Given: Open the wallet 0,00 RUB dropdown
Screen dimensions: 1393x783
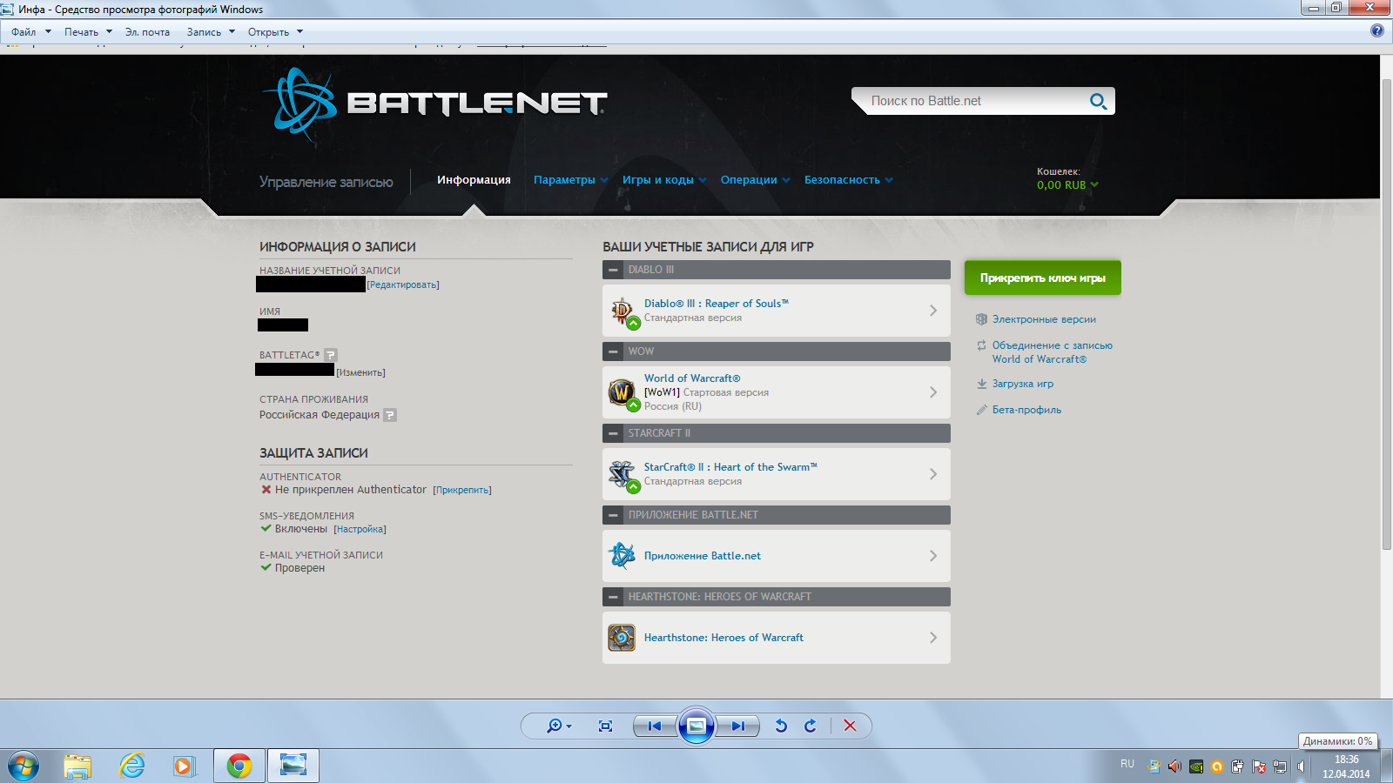Looking at the screenshot, I should coord(1067,184).
